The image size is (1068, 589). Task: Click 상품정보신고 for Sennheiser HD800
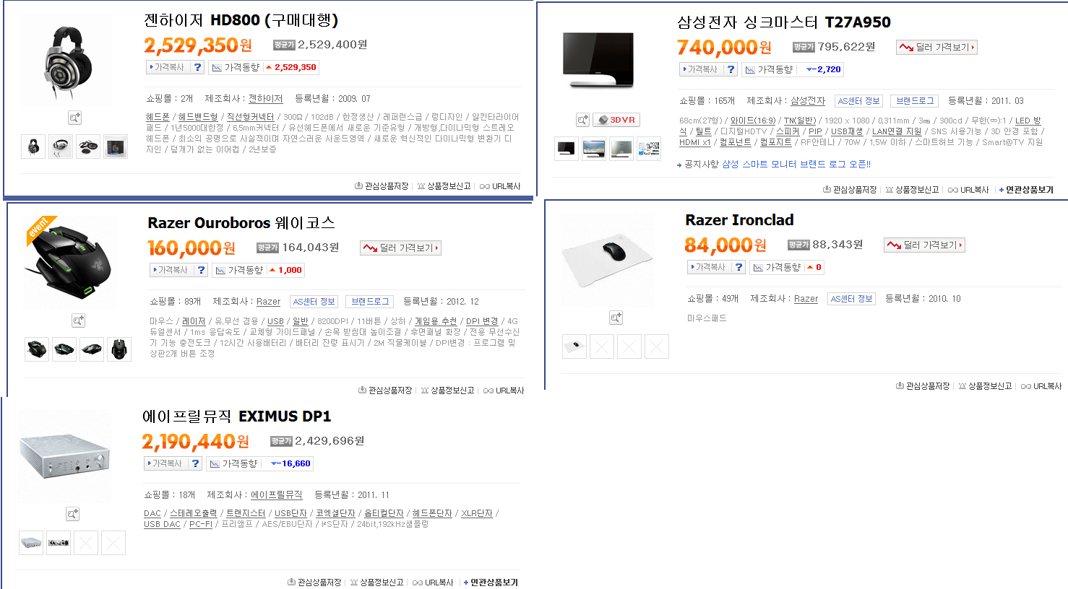click(444, 186)
